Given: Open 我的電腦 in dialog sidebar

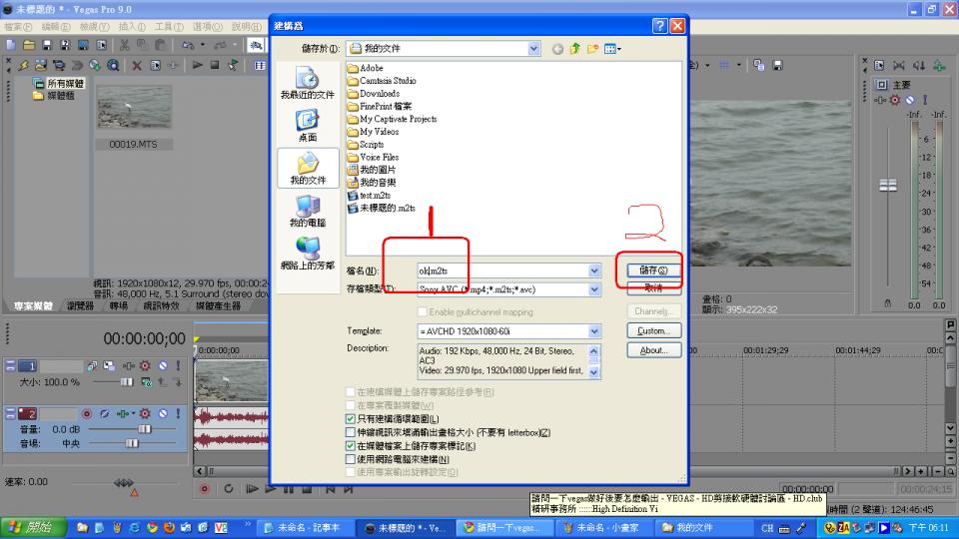Looking at the screenshot, I should [308, 211].
